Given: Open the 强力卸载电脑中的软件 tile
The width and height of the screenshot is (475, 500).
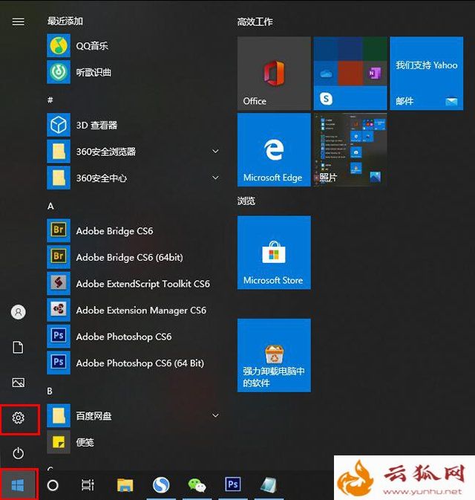Looking at the screenshot, I should tap(274, 355).
